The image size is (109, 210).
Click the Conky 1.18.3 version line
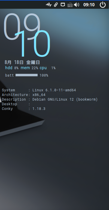point(24,109)
